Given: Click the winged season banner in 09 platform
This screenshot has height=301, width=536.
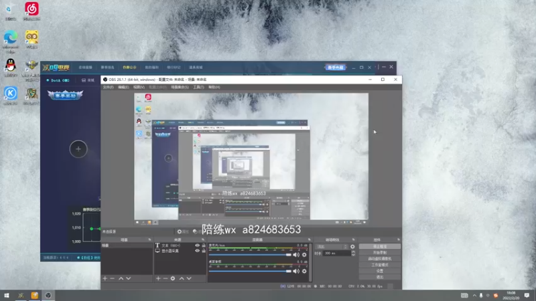Looking at the screenshot, I should pos(65,95).
